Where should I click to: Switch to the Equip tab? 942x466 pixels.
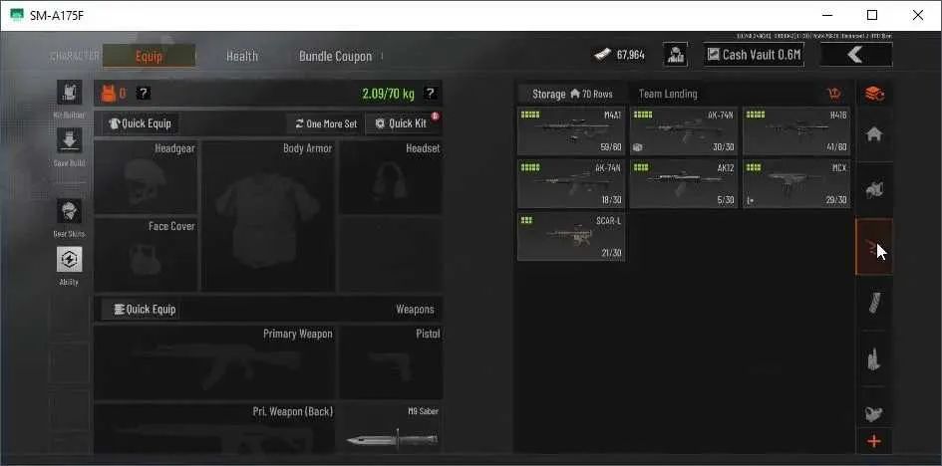(x=149, y=56)
